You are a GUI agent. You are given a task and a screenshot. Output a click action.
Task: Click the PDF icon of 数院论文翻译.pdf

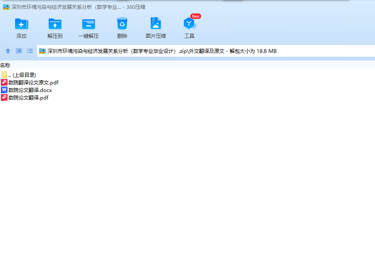point(4,97)
